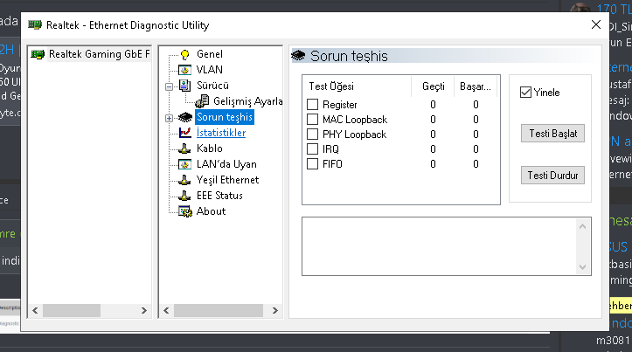Screen dimensions: 632x352
Task: Uncheck the Yinele checkbox
Action: tap(525, 93)
